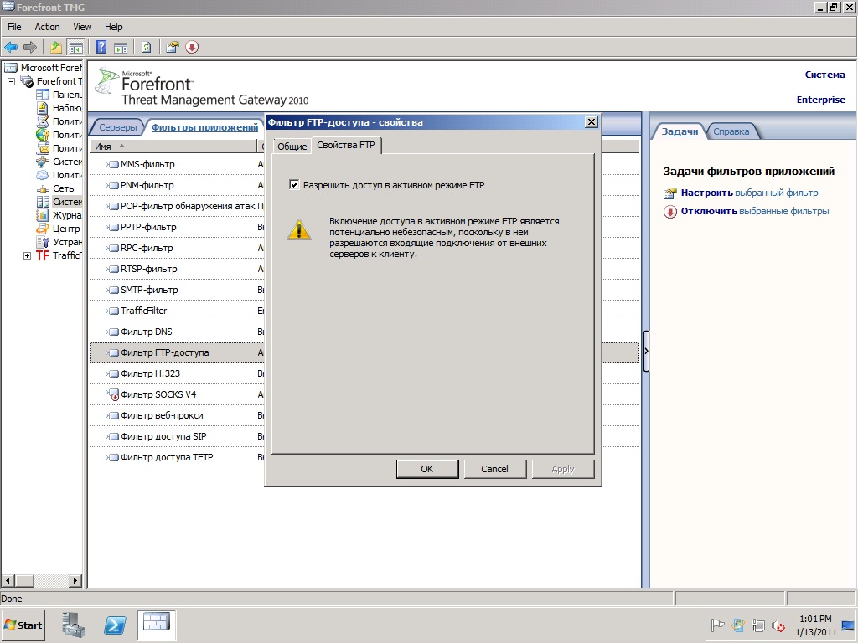Open the View menu
This screenshot has height=643, width=858.
(82, 27)
